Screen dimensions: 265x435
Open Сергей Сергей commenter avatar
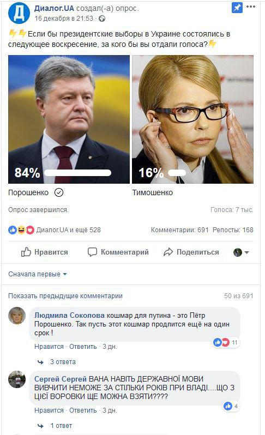tap(17, 379)
